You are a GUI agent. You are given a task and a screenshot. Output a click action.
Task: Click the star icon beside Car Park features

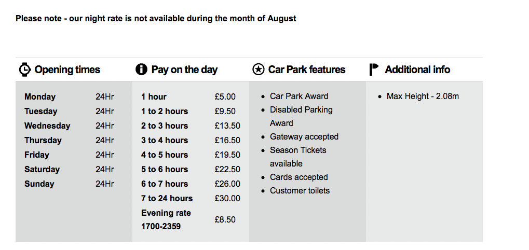point(258,70)
